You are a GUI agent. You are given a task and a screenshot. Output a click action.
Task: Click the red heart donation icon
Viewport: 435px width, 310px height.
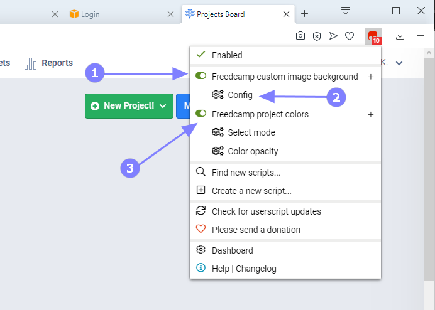(x=201, y=229)
